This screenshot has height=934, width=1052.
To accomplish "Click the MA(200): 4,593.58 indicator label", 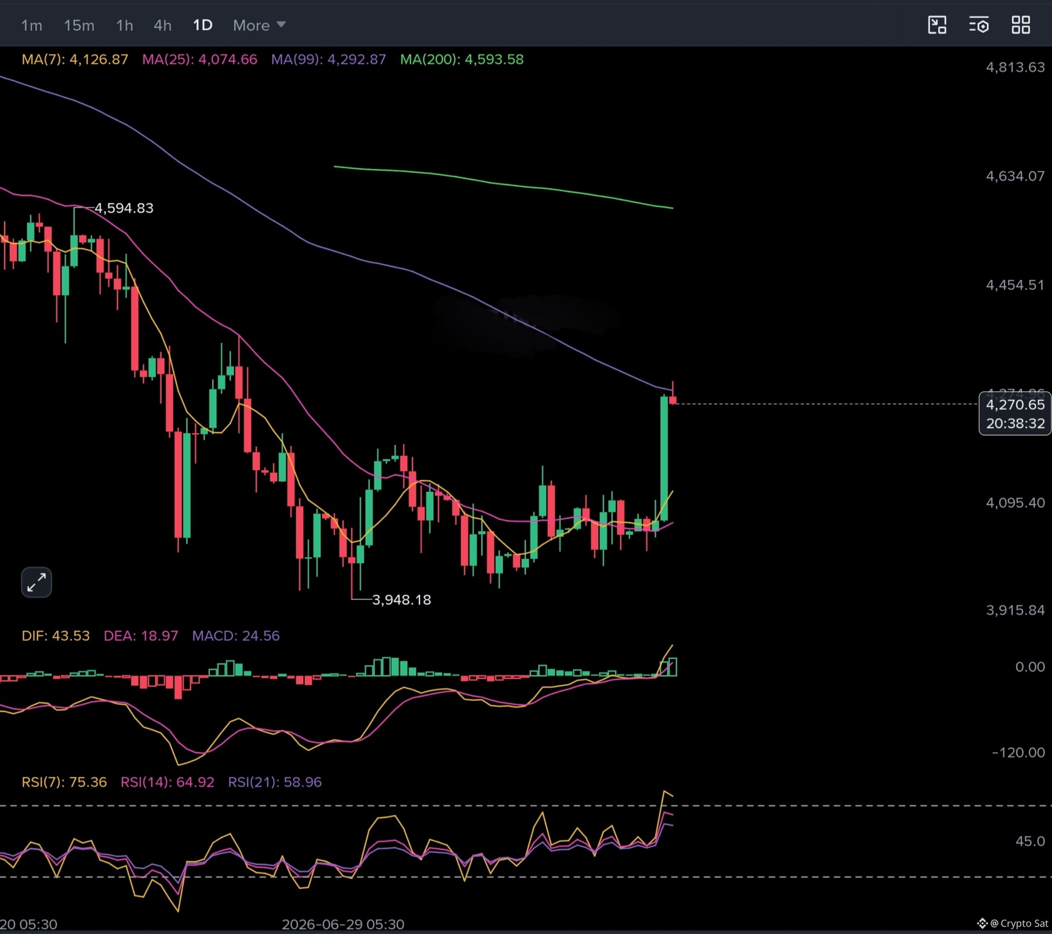I will pyautogui.click(x=462, y=59).
